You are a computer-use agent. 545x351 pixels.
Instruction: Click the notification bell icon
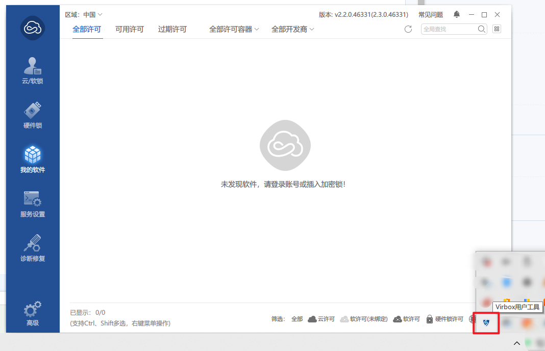tap(457, 14)
